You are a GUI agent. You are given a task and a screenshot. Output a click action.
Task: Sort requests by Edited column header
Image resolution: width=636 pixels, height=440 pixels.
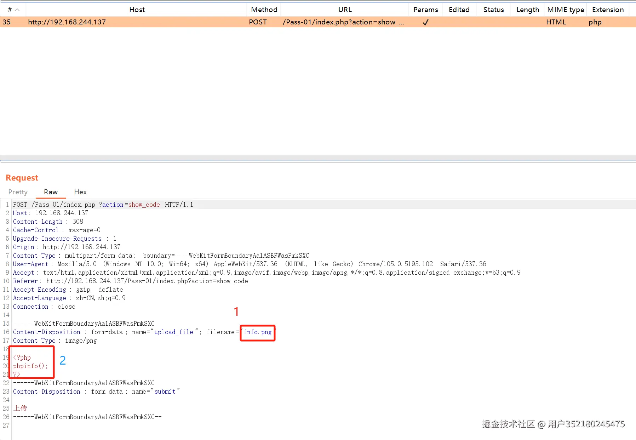coord(459,10)
